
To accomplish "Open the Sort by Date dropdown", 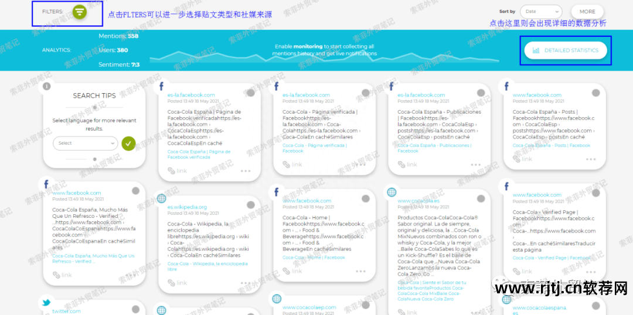I will (540, 12).
